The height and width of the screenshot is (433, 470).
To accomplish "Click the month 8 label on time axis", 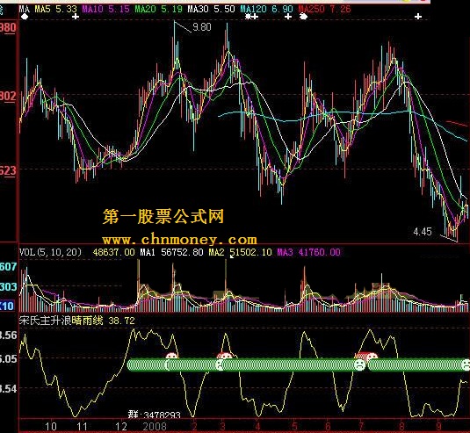I will coord(402,426).
